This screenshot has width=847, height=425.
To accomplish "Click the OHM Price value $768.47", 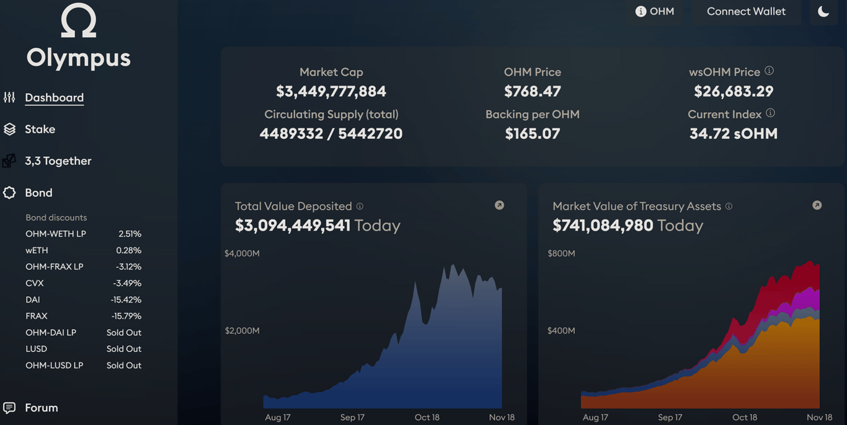I will pos(533,91).
